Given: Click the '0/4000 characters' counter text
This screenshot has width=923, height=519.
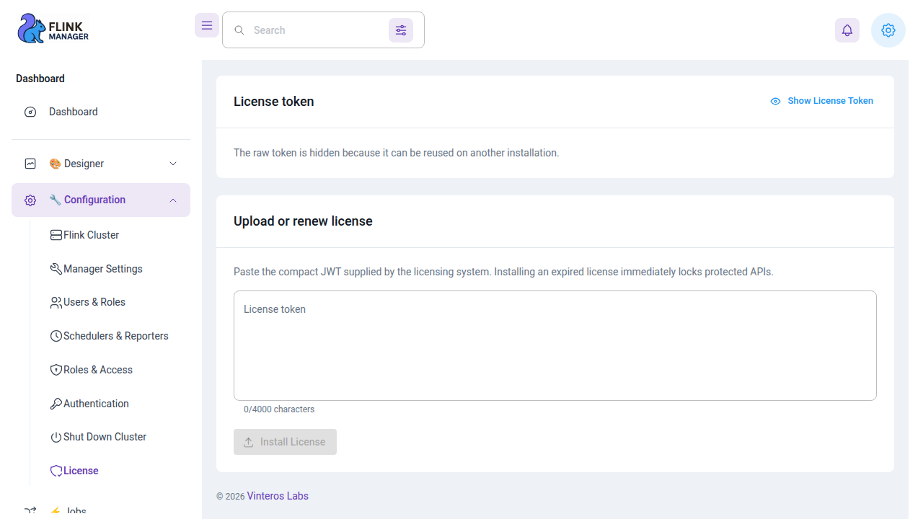Looking at the screenshot, I should pyautogui.click(x=279, y=409).
